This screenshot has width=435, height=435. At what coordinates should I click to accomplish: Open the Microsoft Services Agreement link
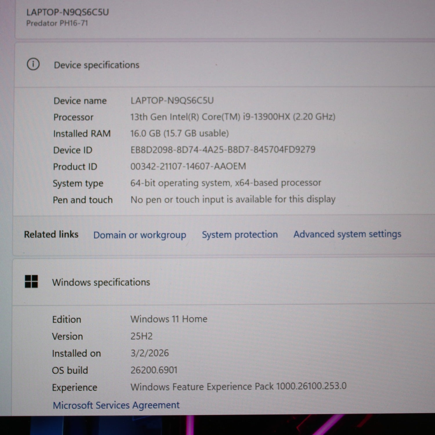point(116,405)
